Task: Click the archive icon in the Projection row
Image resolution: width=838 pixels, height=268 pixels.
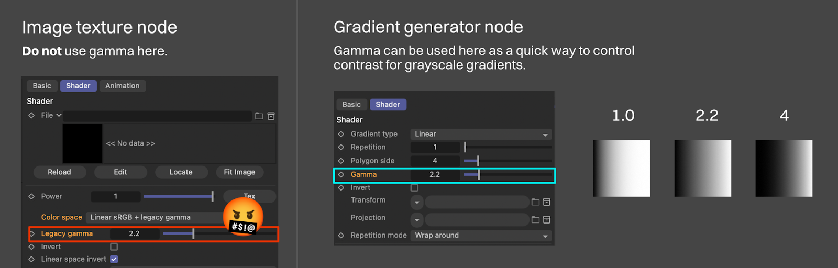Action: (546, 220)
